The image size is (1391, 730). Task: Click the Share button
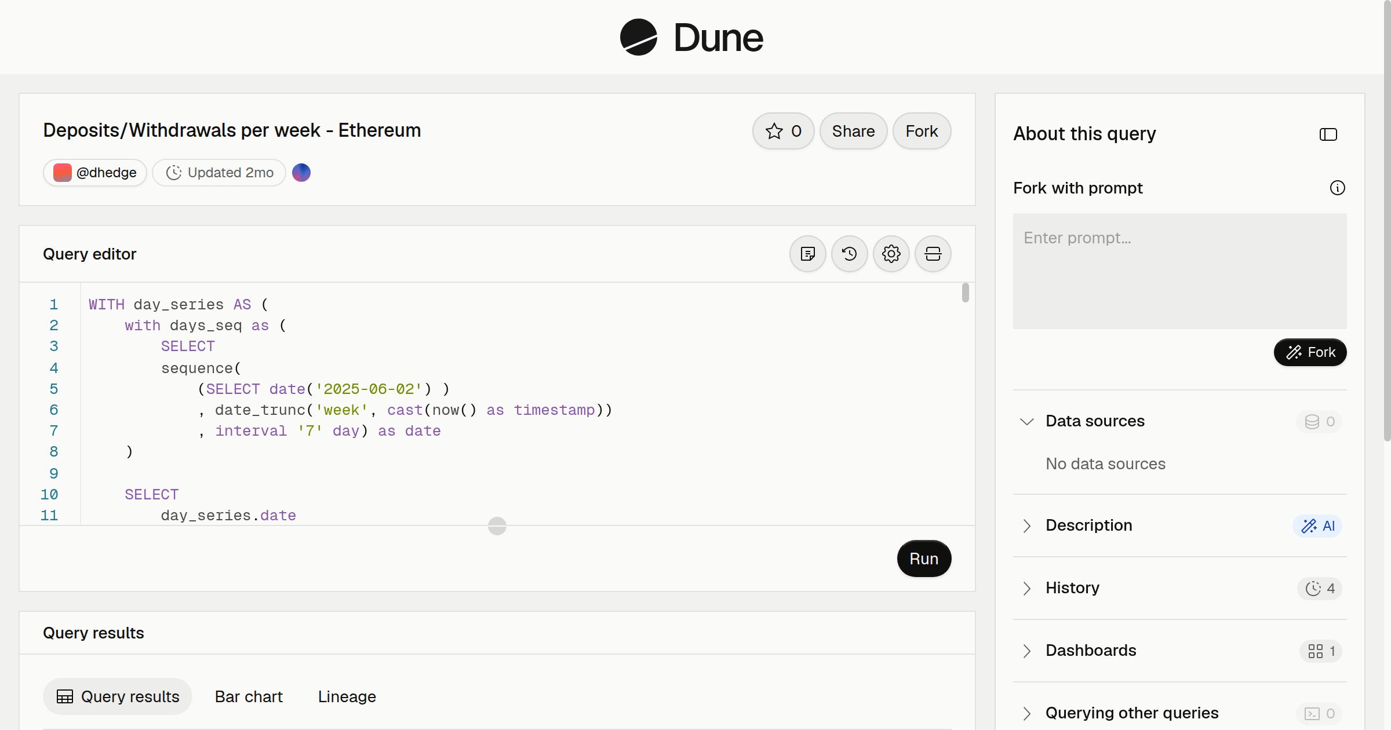(853, 131)
